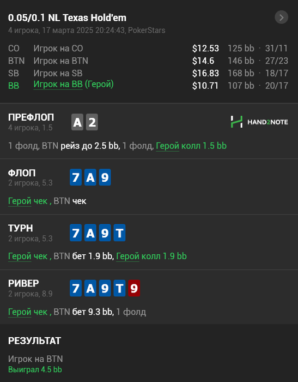
Task: Click the '0.05/0.1 NL Texas Hold'em' title
Action: pyautogui.click(x=67, y=18)
